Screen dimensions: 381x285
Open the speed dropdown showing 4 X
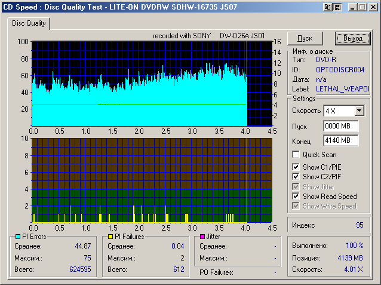(359, 111)
